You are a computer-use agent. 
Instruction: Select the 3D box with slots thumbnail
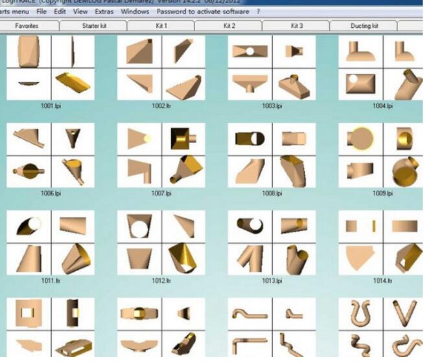(x=73, y=344)
